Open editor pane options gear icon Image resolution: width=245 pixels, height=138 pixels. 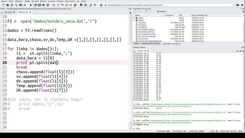[130, 13]
